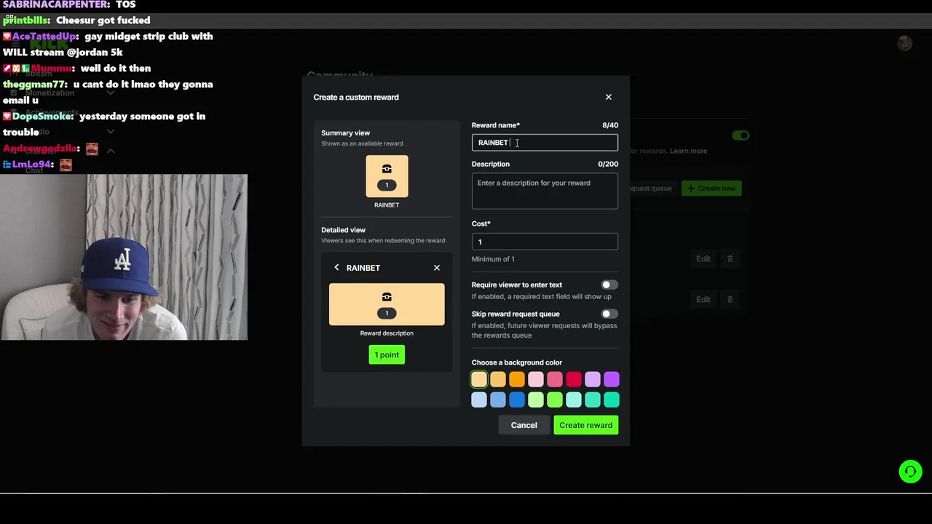The width and height of the screenshot is (932, 524).
Task: Select the dark blue background swatch
Action: 517,400
